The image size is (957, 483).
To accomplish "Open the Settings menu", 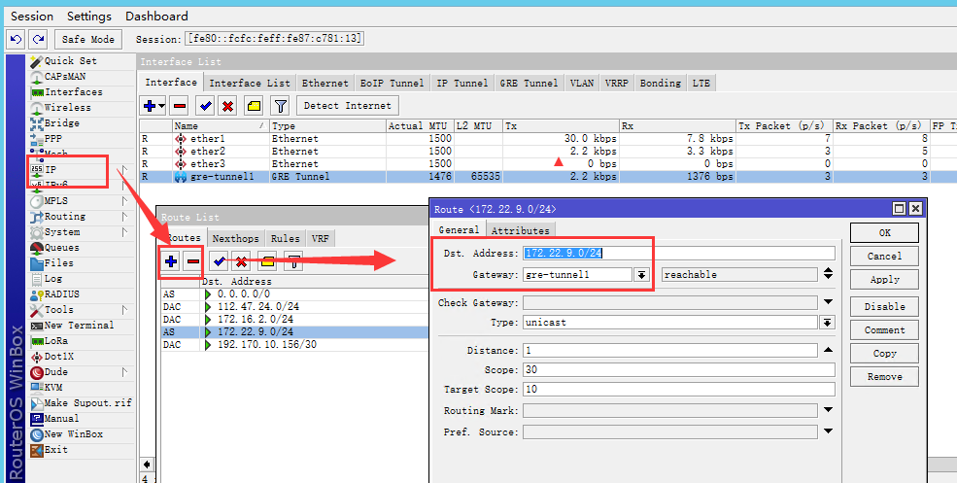I will [x=89, y=17].
